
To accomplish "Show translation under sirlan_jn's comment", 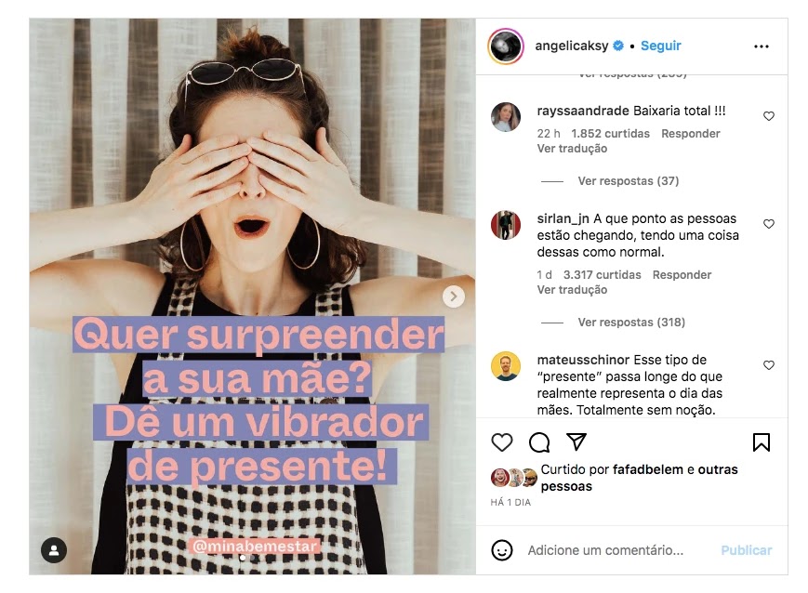I will 572,290.
